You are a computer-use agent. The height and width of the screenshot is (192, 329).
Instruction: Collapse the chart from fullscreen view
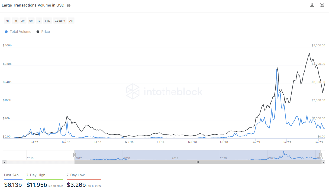pyautogui.click(x=322, y=5)
